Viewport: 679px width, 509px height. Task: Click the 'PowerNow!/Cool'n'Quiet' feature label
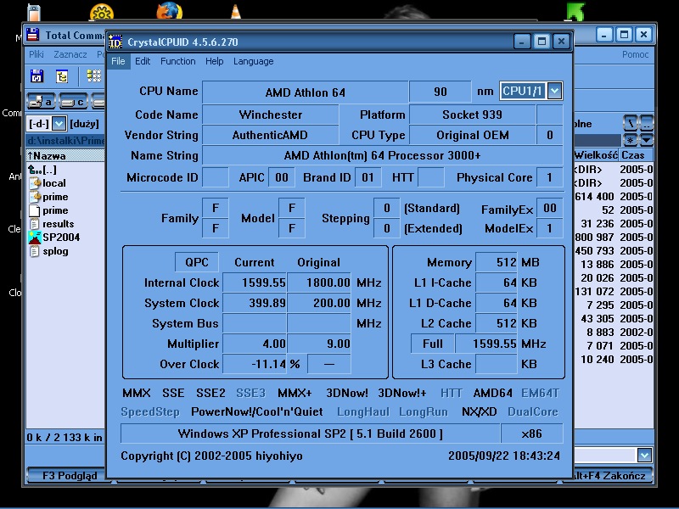pyautogui.click(x=257, y=411)
